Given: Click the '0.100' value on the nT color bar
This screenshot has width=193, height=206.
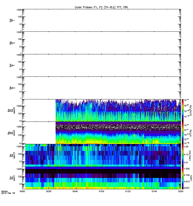Looking at the screenshot, I should (x=187, y=175).
